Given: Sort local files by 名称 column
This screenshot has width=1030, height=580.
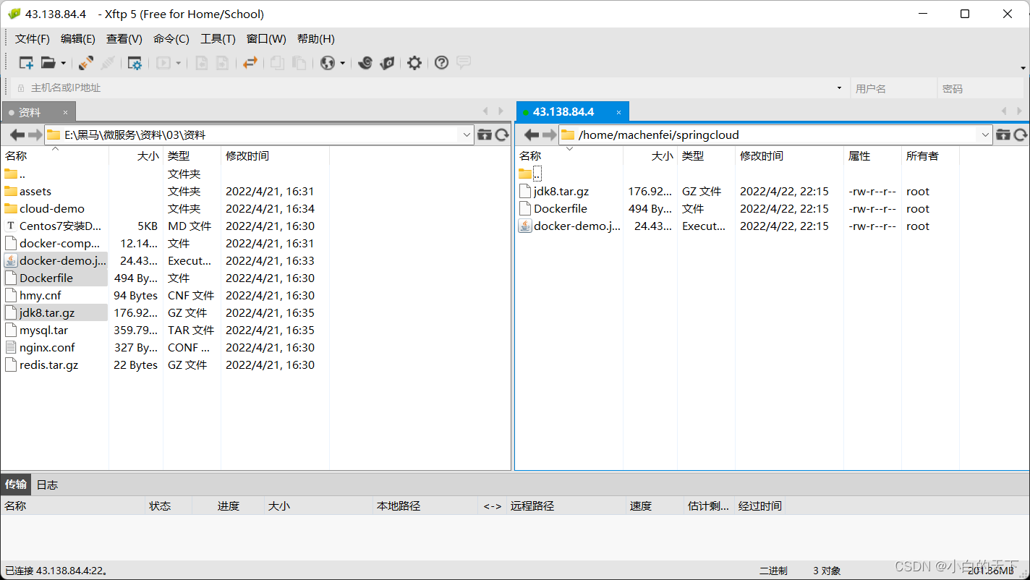Looking at the screenshot, I should coord(55,155).
